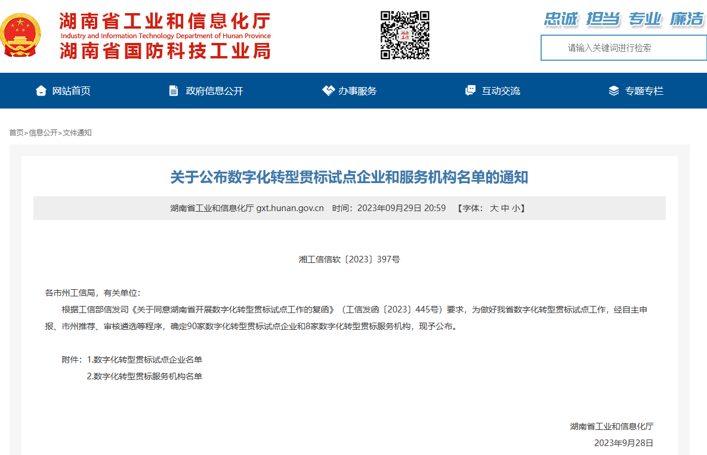Image resolution: width=707 pixels, height=455 pixels.
Task: Click the national emblem logo
Action: 21,35
